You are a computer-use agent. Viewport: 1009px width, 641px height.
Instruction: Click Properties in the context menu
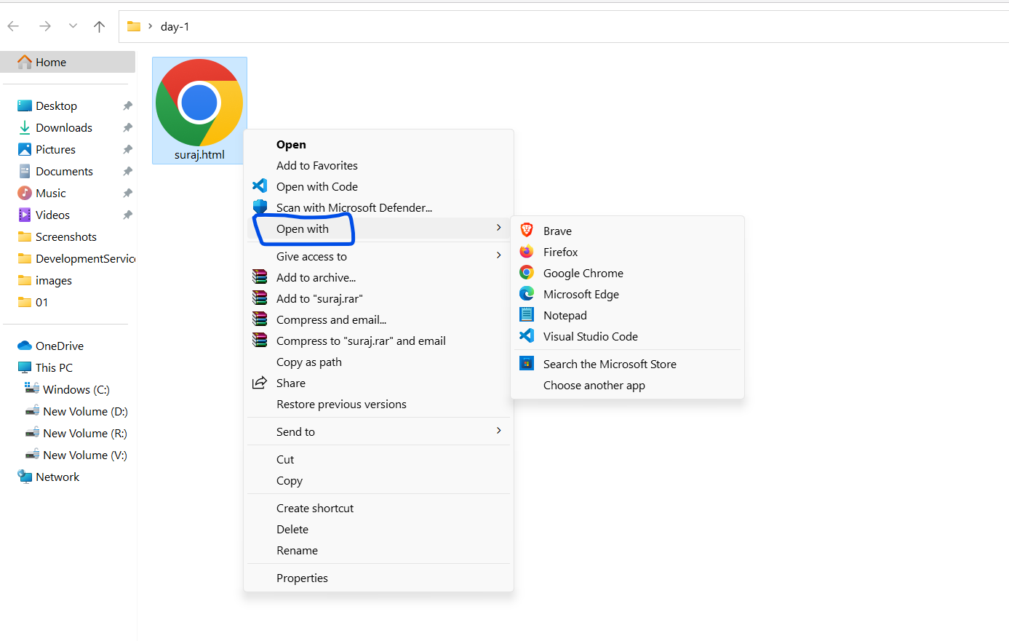tap(378, 578)
